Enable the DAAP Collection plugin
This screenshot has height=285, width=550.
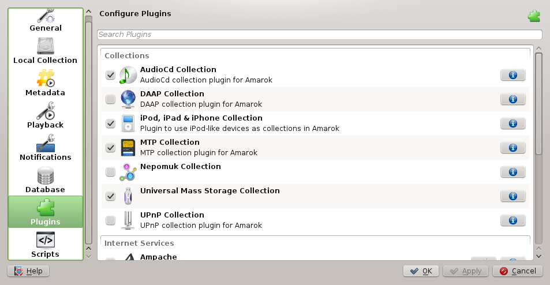pyautogui.click(x=110, y=100)
